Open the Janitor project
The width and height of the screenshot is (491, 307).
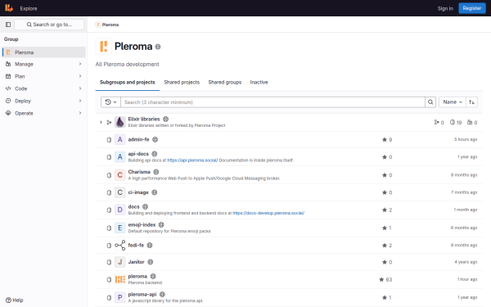(x=136, y=262)
